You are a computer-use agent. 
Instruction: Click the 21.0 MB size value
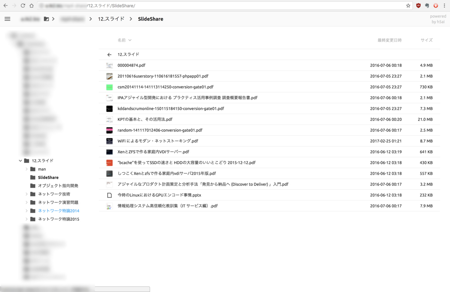point(425,119)
